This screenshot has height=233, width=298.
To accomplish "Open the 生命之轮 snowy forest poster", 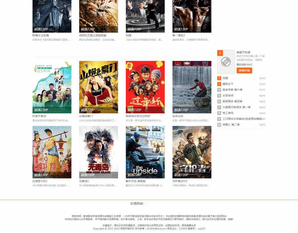I will tap(192, 87).
